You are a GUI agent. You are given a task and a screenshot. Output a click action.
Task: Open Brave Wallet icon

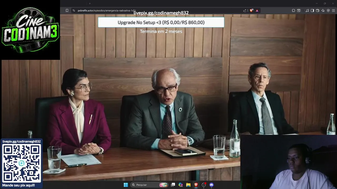pos(318,10)
